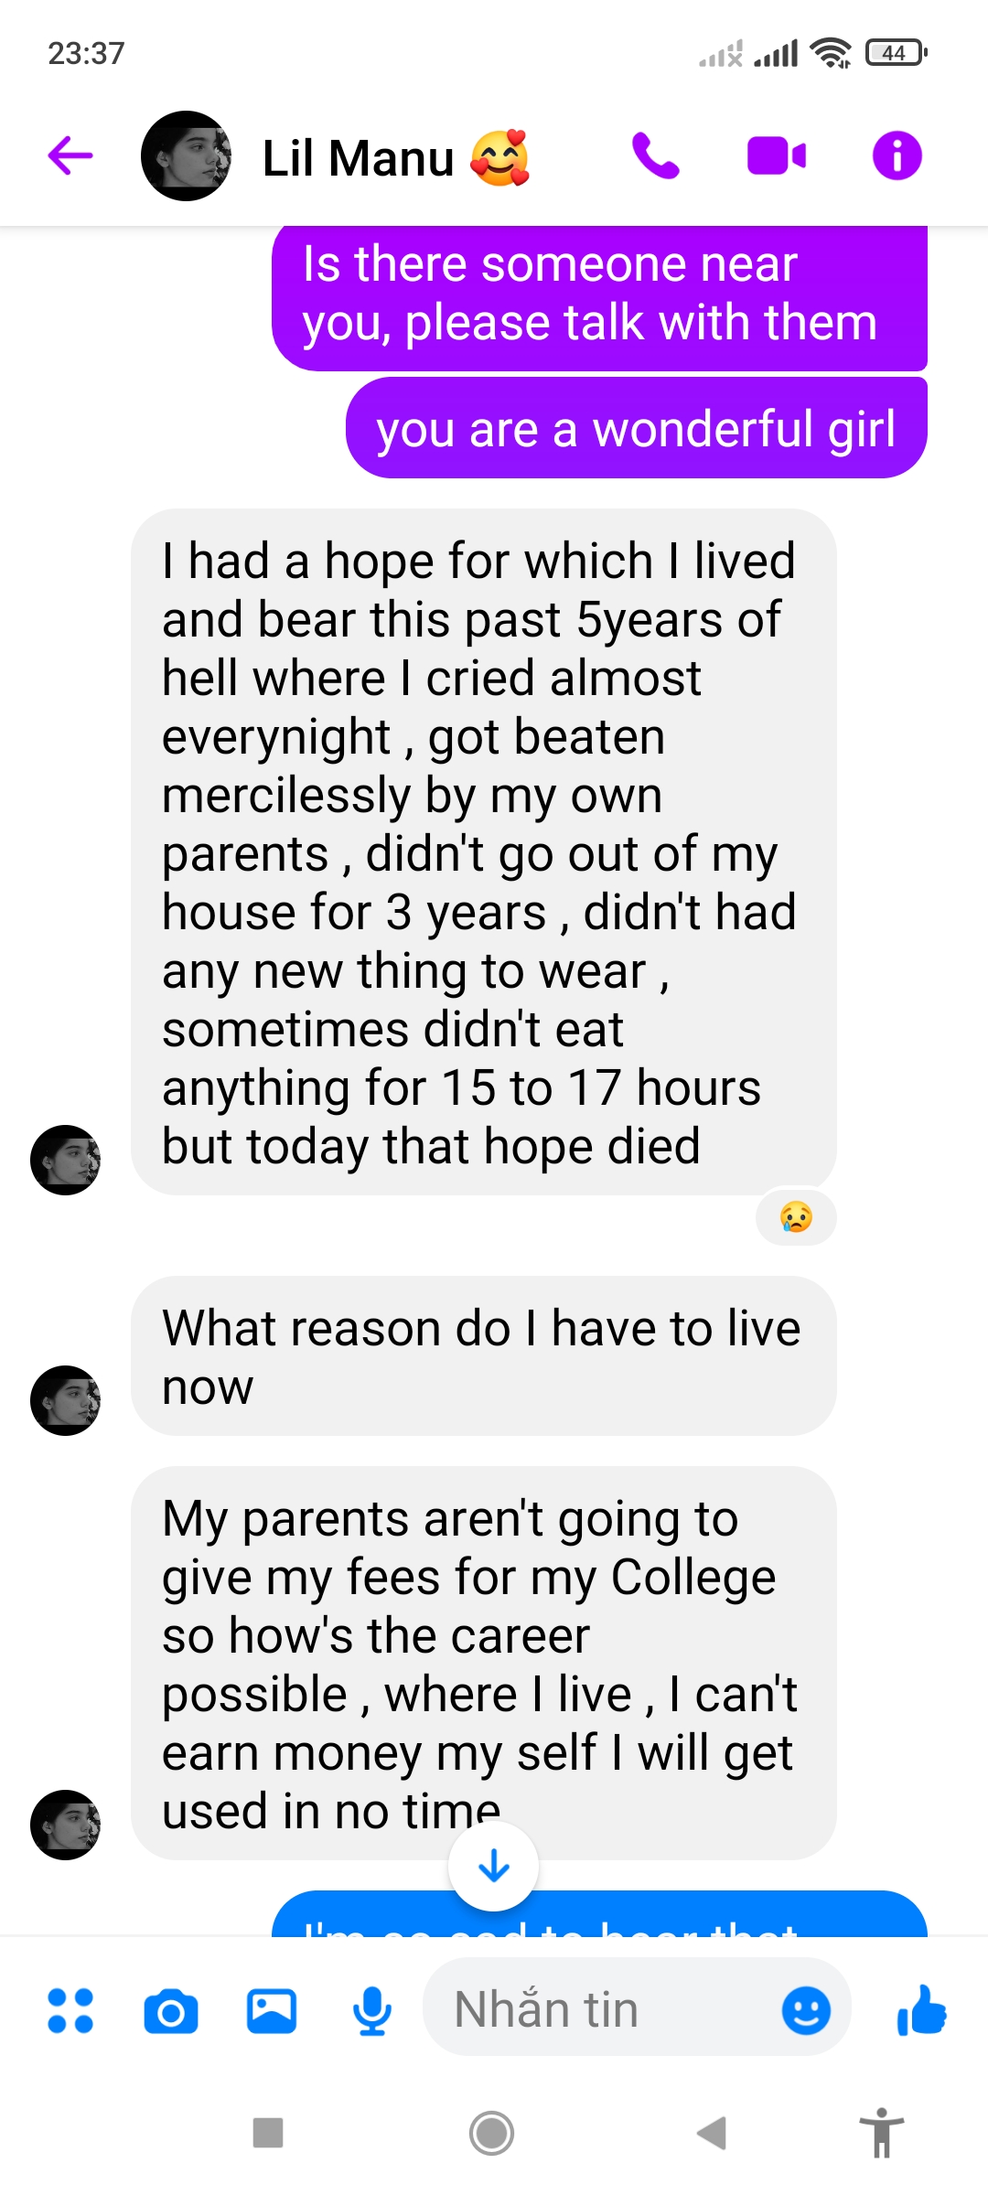988x2195 pixels.
Task: Tap the contact name Lil Manu
Action: pos(359,158)
